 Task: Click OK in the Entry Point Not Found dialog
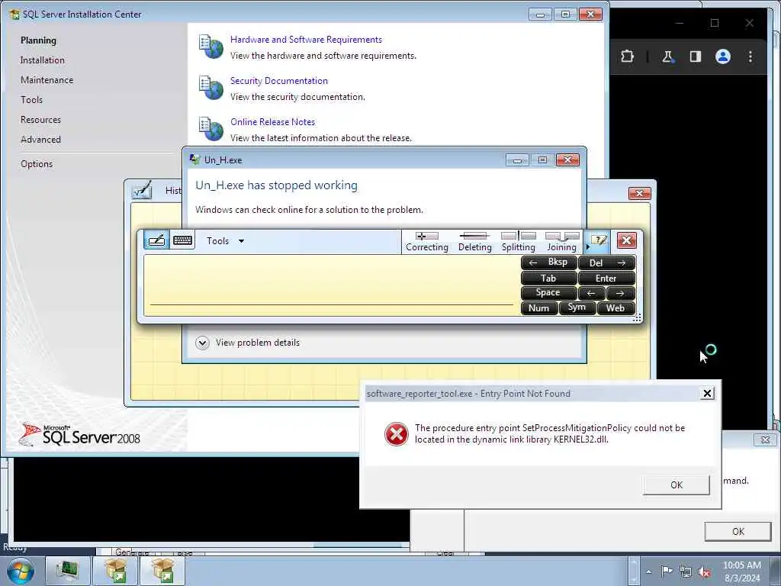676,485
